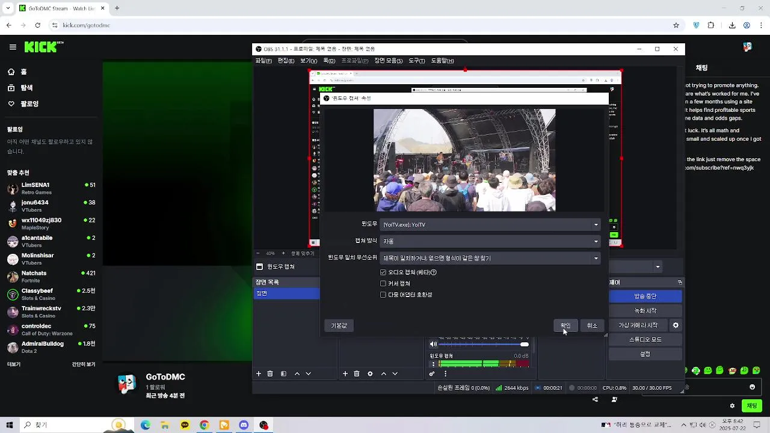Start recording with 녹화 시작
770x433 pixels.
645,311
